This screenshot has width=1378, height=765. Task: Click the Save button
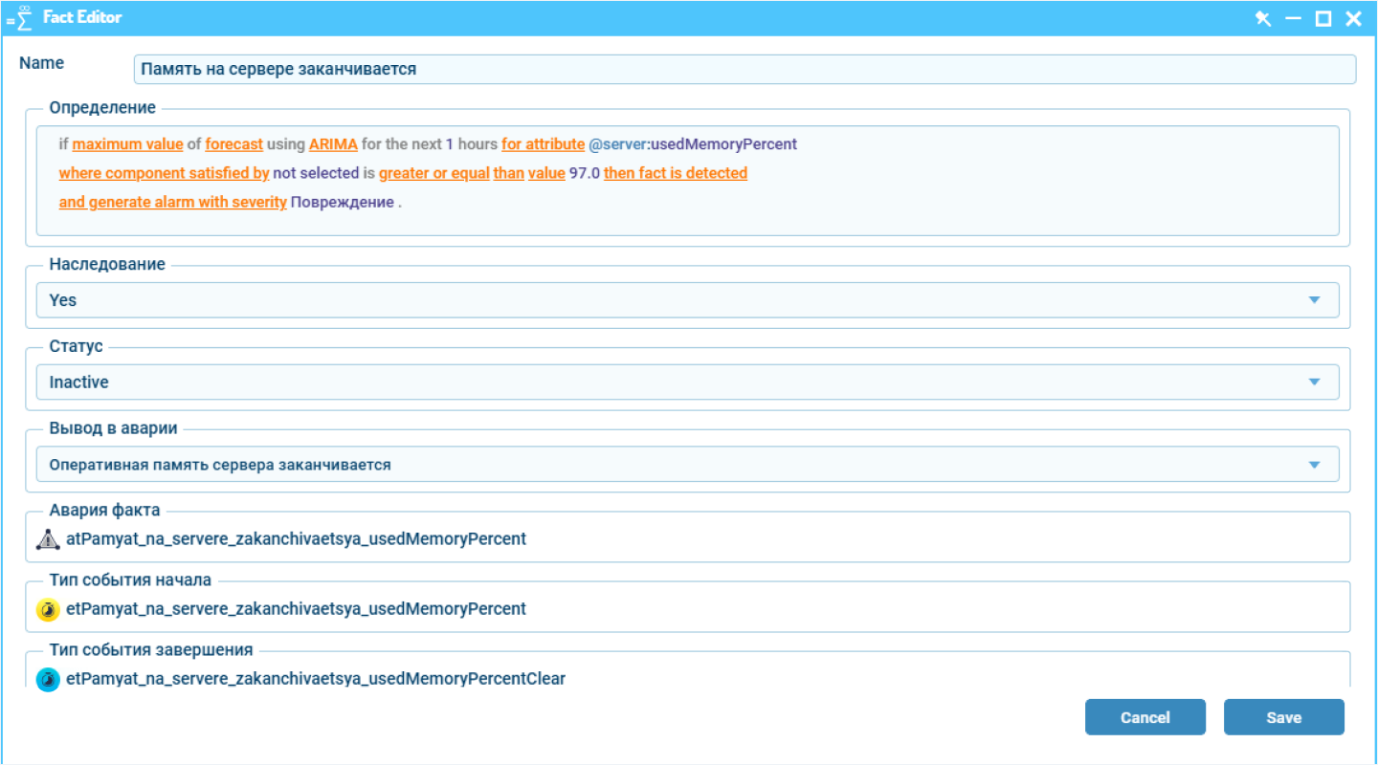[1284, 717]
